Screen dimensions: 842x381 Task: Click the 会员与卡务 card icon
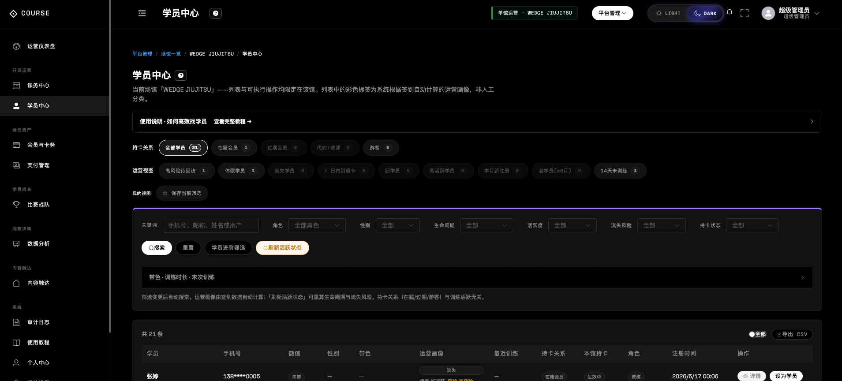[16, 145]
